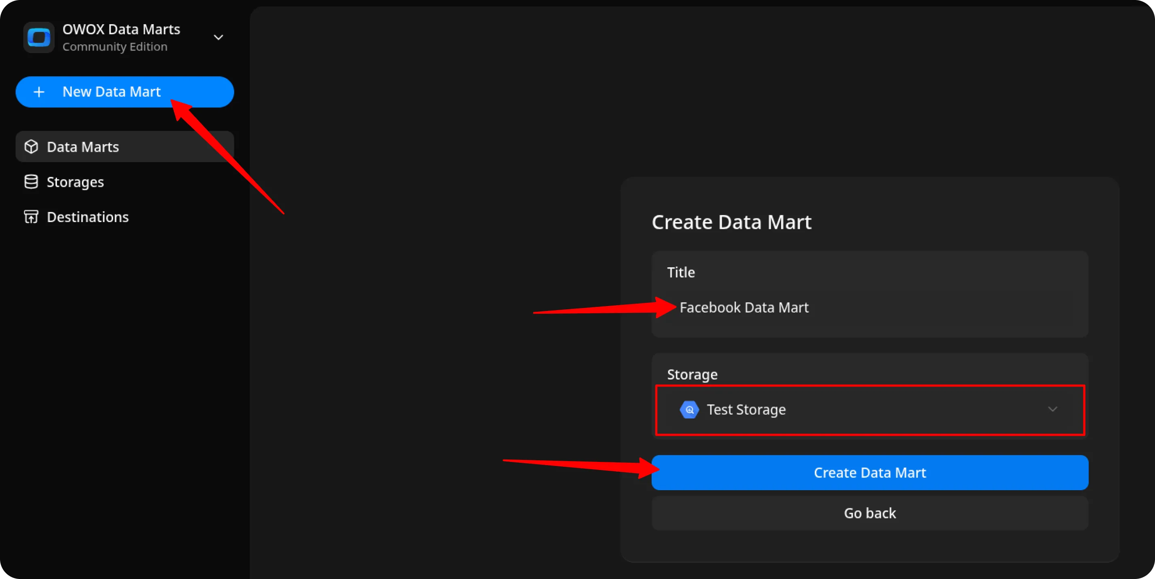The height and width of the screenshot is (579, 1155).
Task: Click the OWOX logo icon
Action: point(39,38)
